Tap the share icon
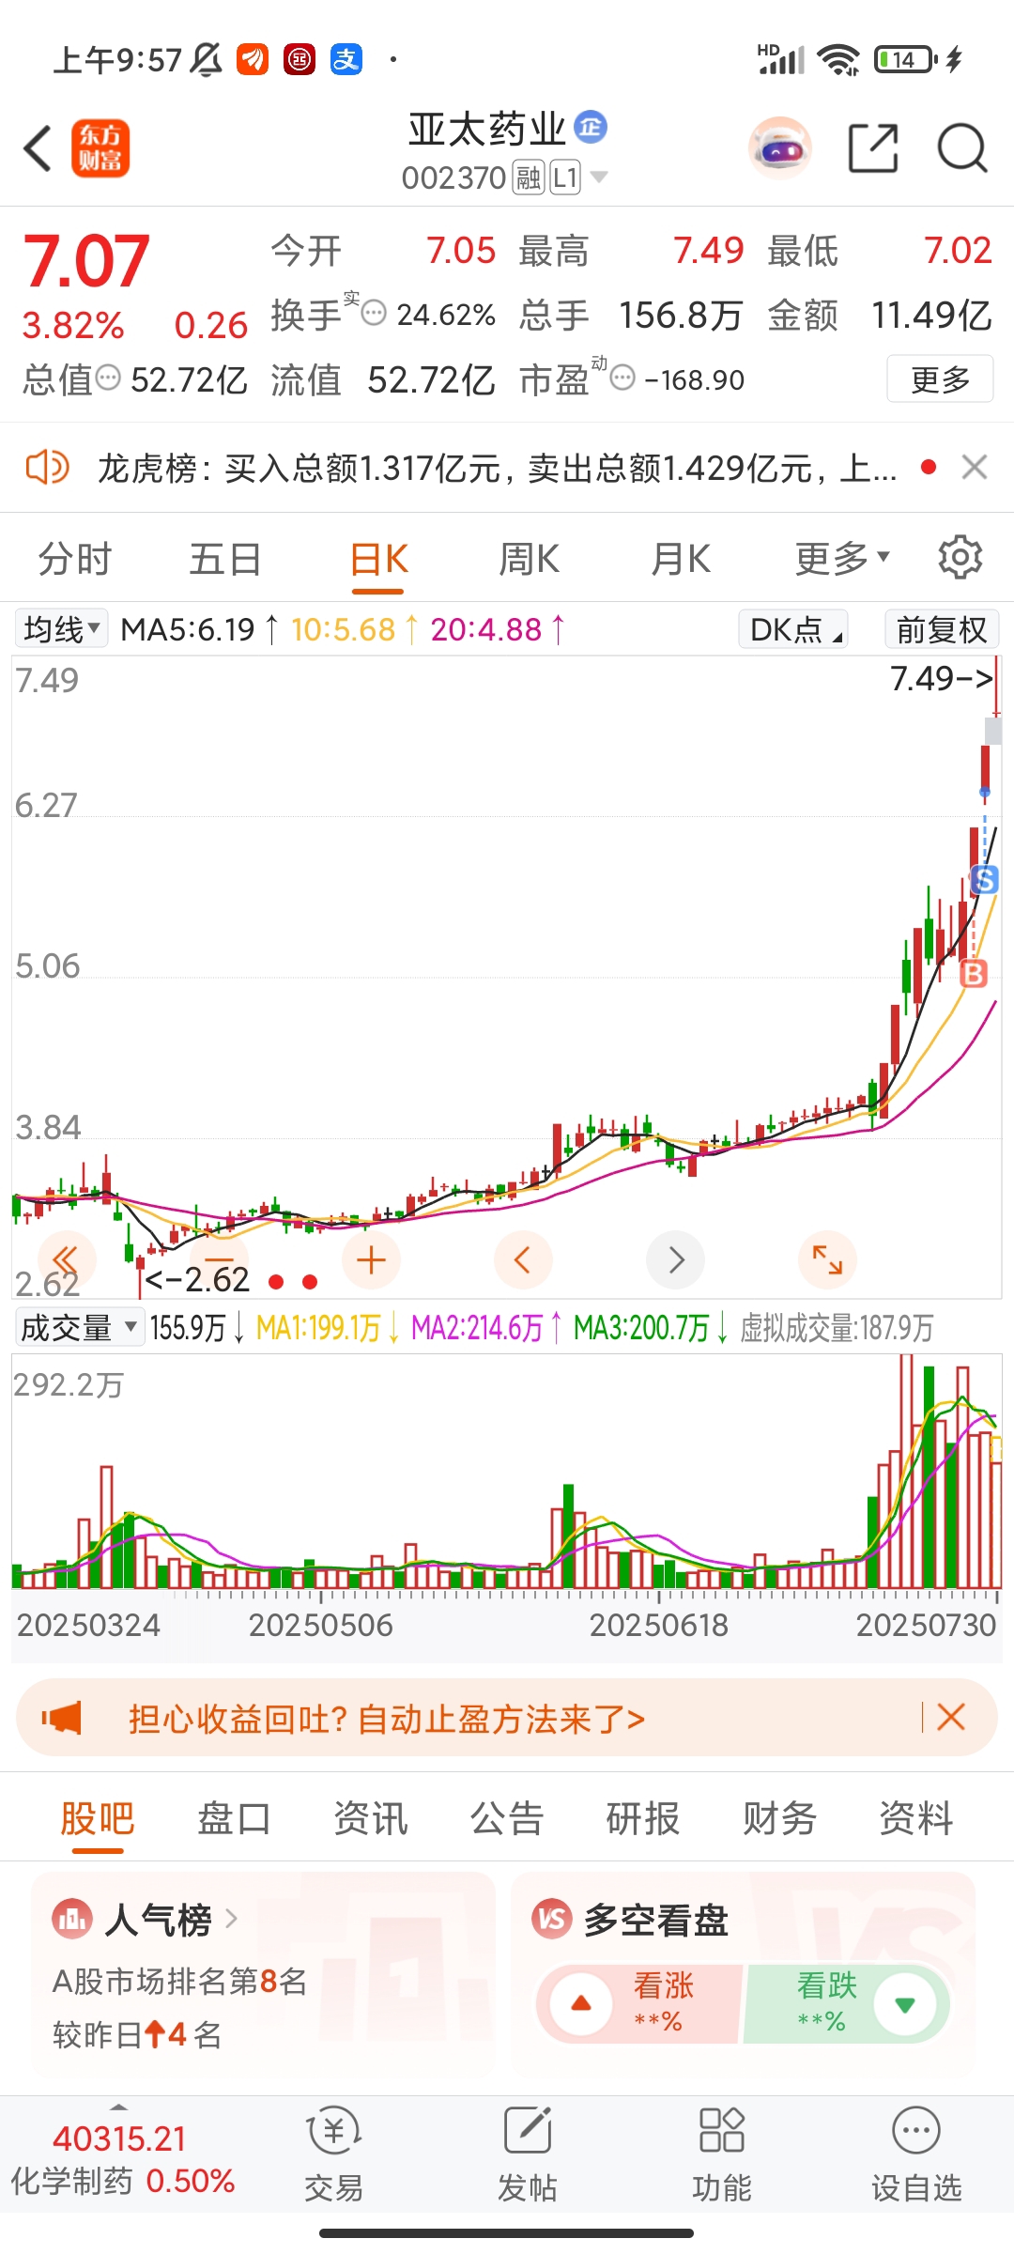 click(x=873, y=148)
